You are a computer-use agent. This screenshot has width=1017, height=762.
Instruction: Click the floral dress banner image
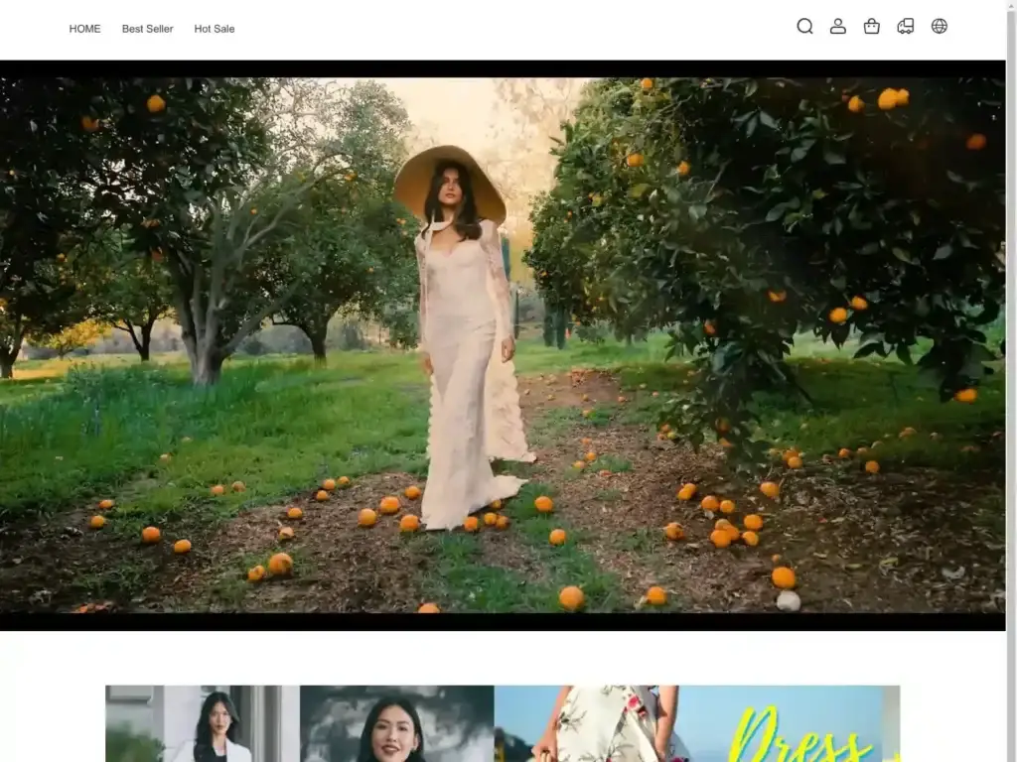(596, 724)
